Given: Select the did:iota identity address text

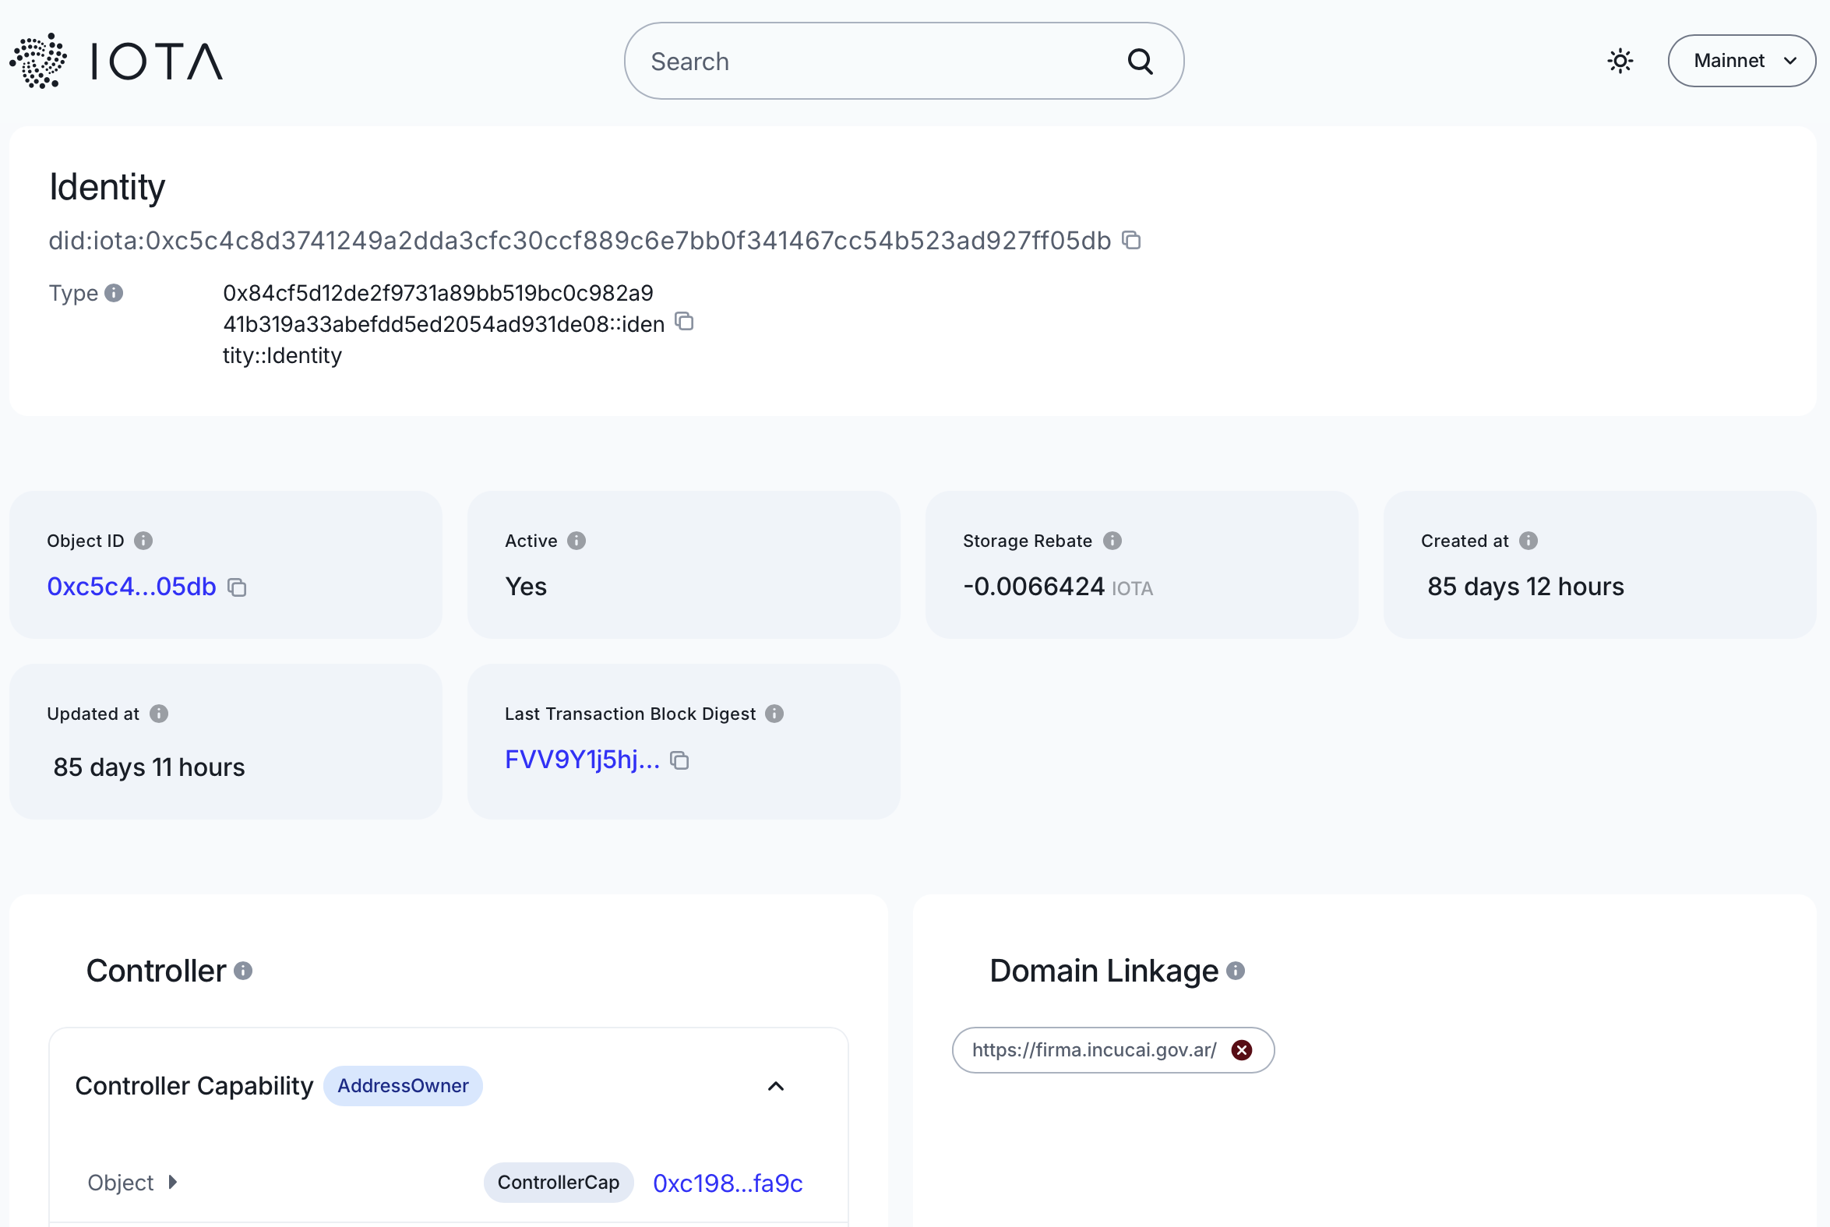Looking at the screenshot, I should [580, 240].
